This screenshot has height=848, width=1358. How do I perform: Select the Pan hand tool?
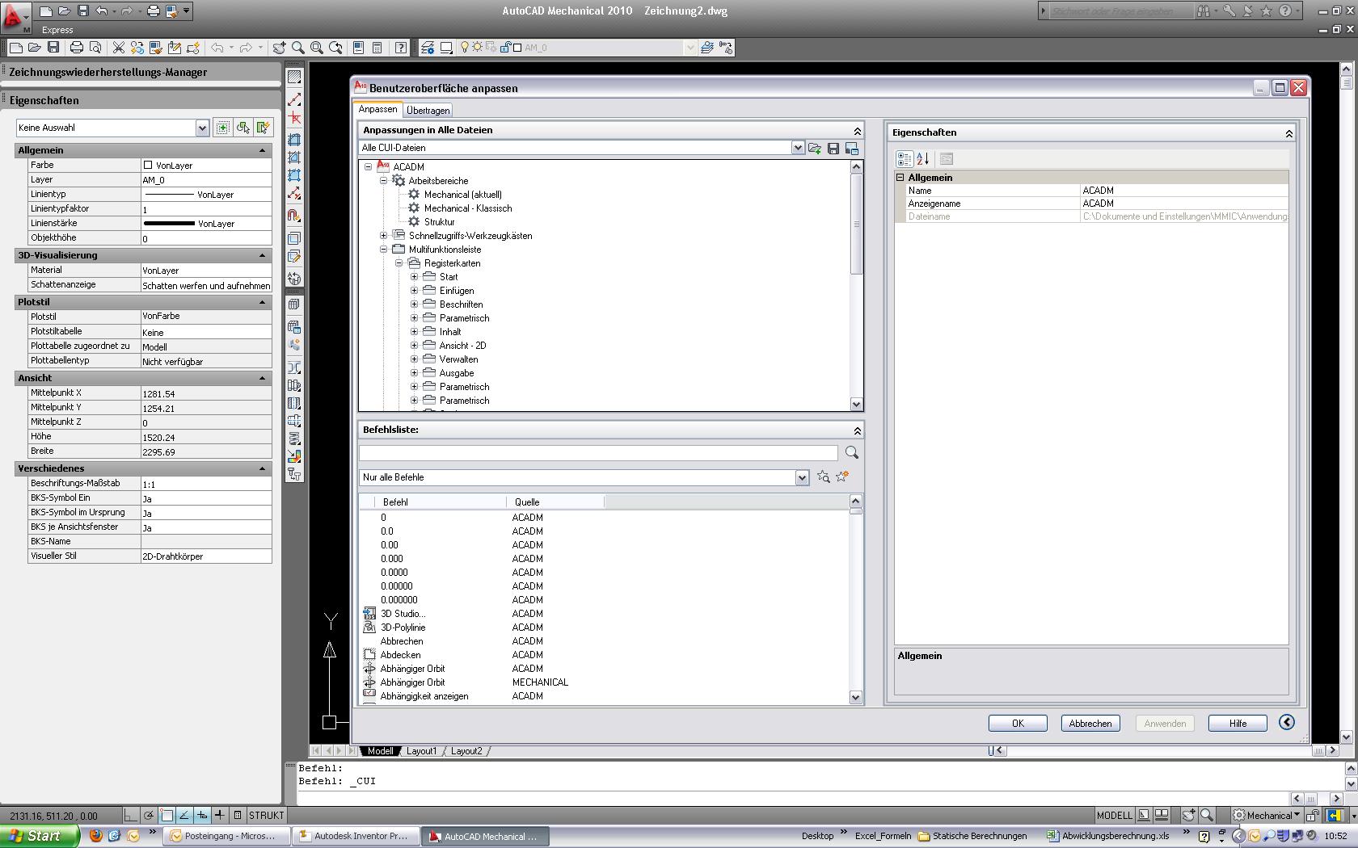point(279,48)
